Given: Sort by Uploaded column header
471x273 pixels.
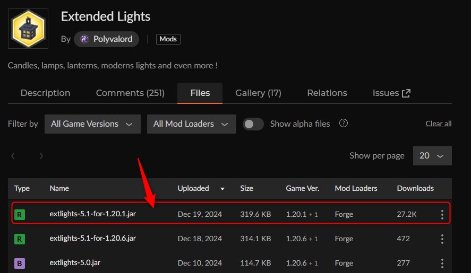Looking at the screenshot, I should tap(193, 188).
